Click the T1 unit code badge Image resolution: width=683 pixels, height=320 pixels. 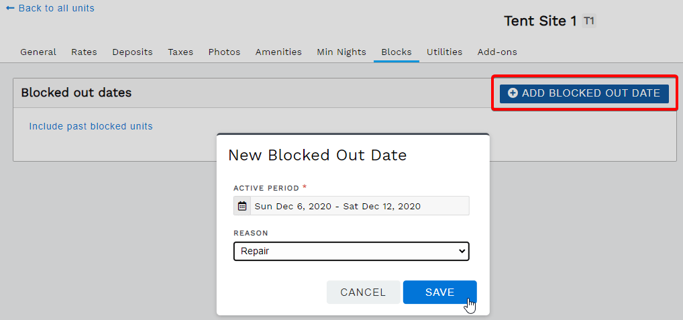(x=588, y=21)
